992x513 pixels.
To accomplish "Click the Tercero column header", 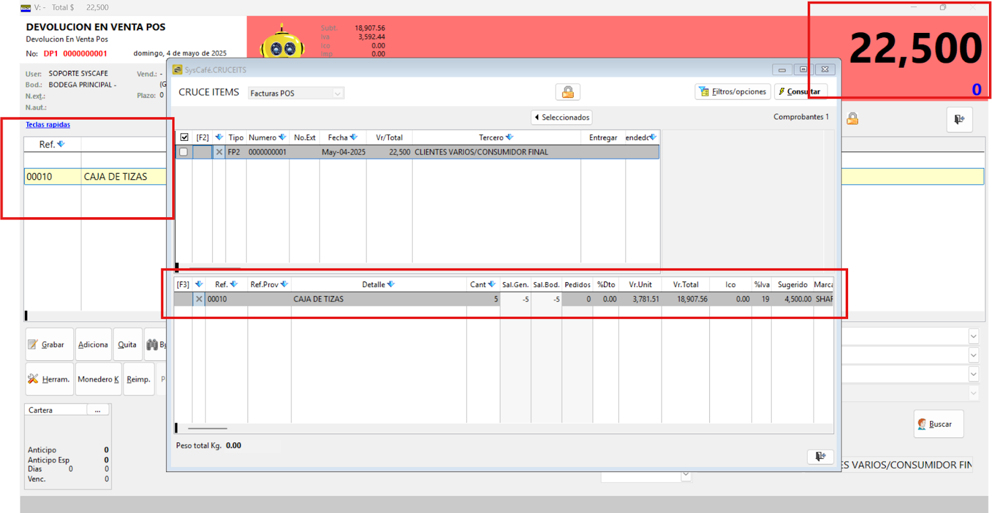I will [491, 138].
